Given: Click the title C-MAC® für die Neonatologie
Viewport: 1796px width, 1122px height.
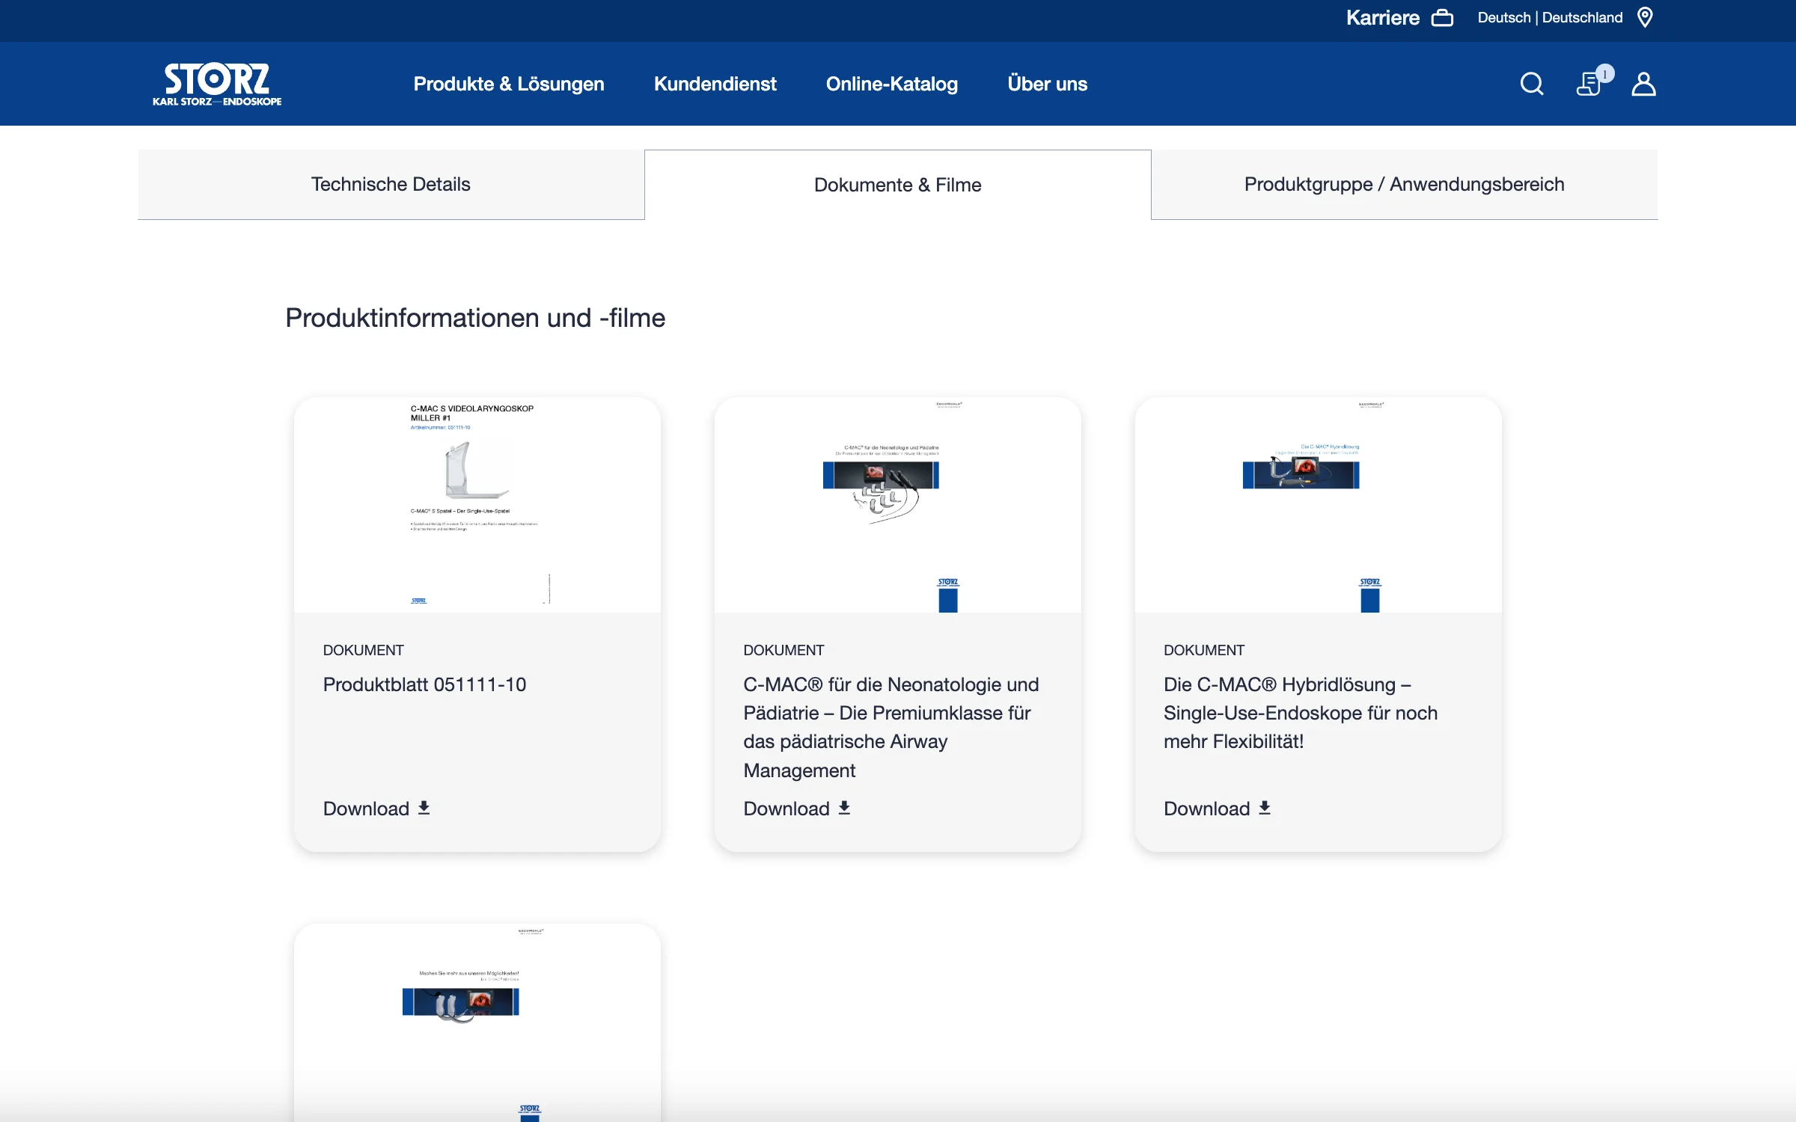Looking at the screenshot, I should pos(891,727).
